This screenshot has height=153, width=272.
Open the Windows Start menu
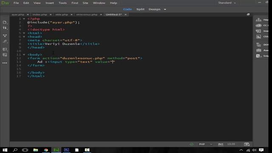5,150
